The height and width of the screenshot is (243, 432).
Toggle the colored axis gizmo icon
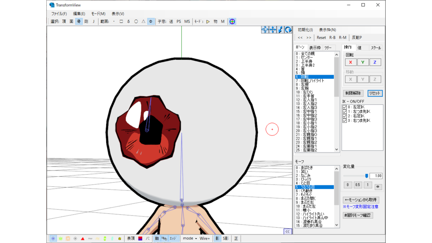(x=232, y=22)
